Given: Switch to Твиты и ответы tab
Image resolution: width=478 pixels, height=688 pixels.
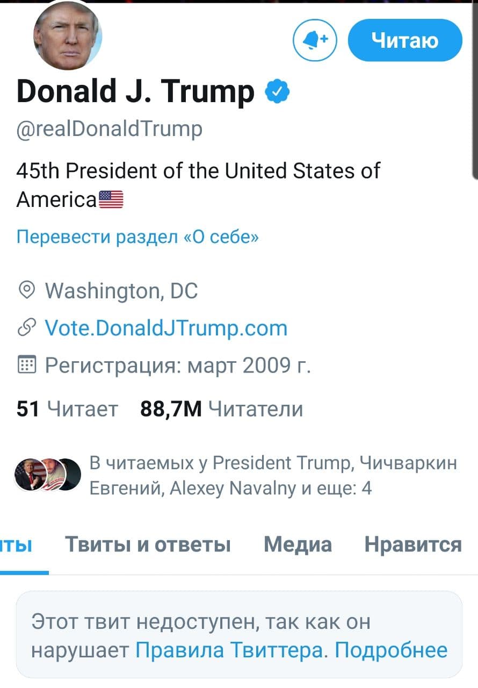Looking at the screenshot, I should (148, 544).
